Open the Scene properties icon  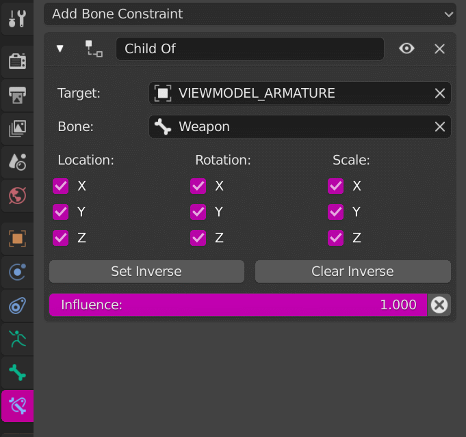16,162
